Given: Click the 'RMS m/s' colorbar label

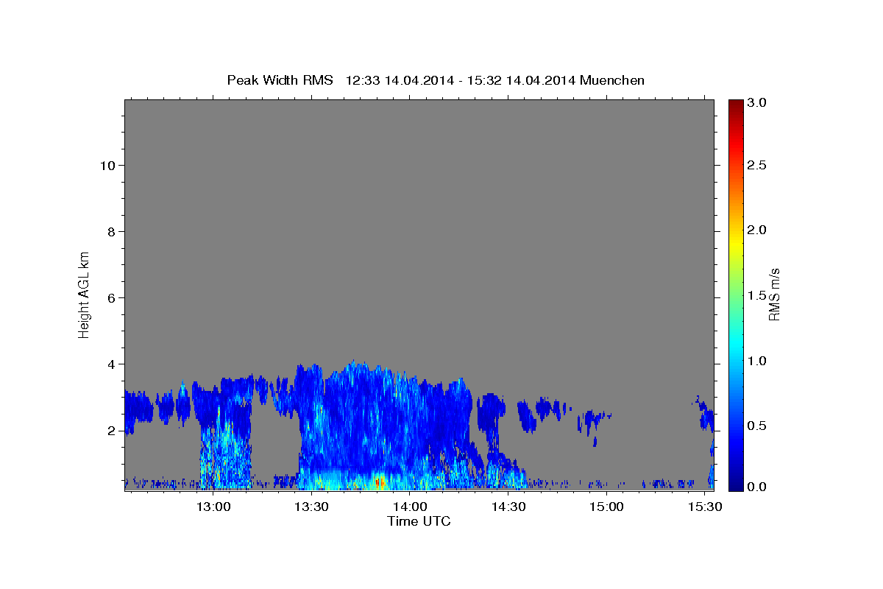Looking at the screenshot, I should 773,294.
